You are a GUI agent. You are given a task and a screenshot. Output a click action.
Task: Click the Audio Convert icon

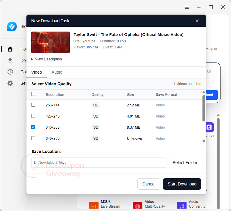click(182, 205)
